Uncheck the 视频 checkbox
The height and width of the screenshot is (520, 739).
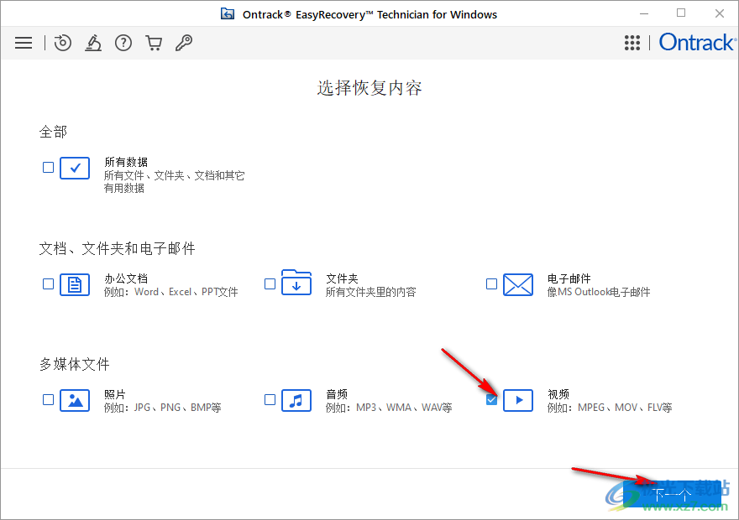[491, 399]
